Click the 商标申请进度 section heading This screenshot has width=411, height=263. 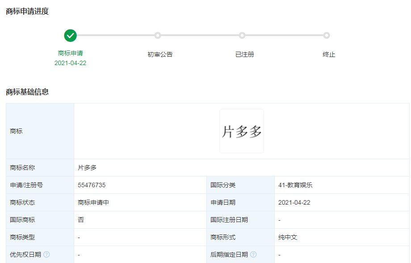click(27, 11)
